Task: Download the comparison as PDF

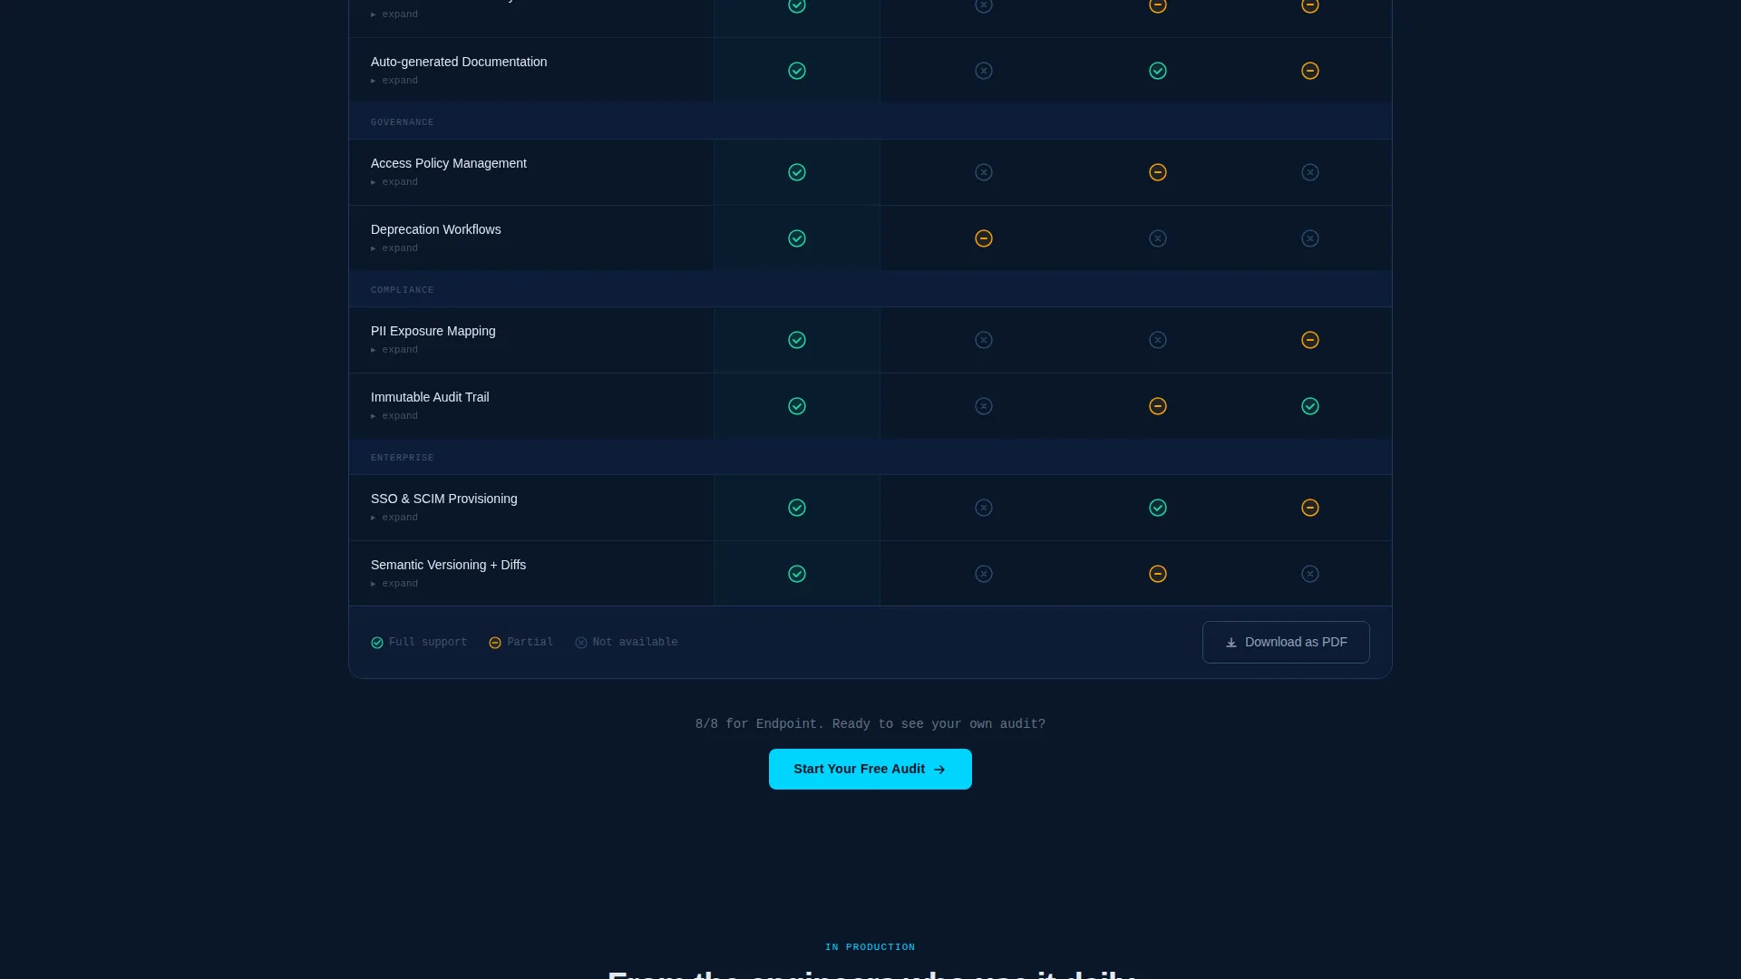Action: click(x=1286, y=642)
